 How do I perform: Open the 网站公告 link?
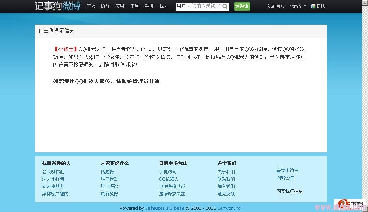[x=285, y=177]
